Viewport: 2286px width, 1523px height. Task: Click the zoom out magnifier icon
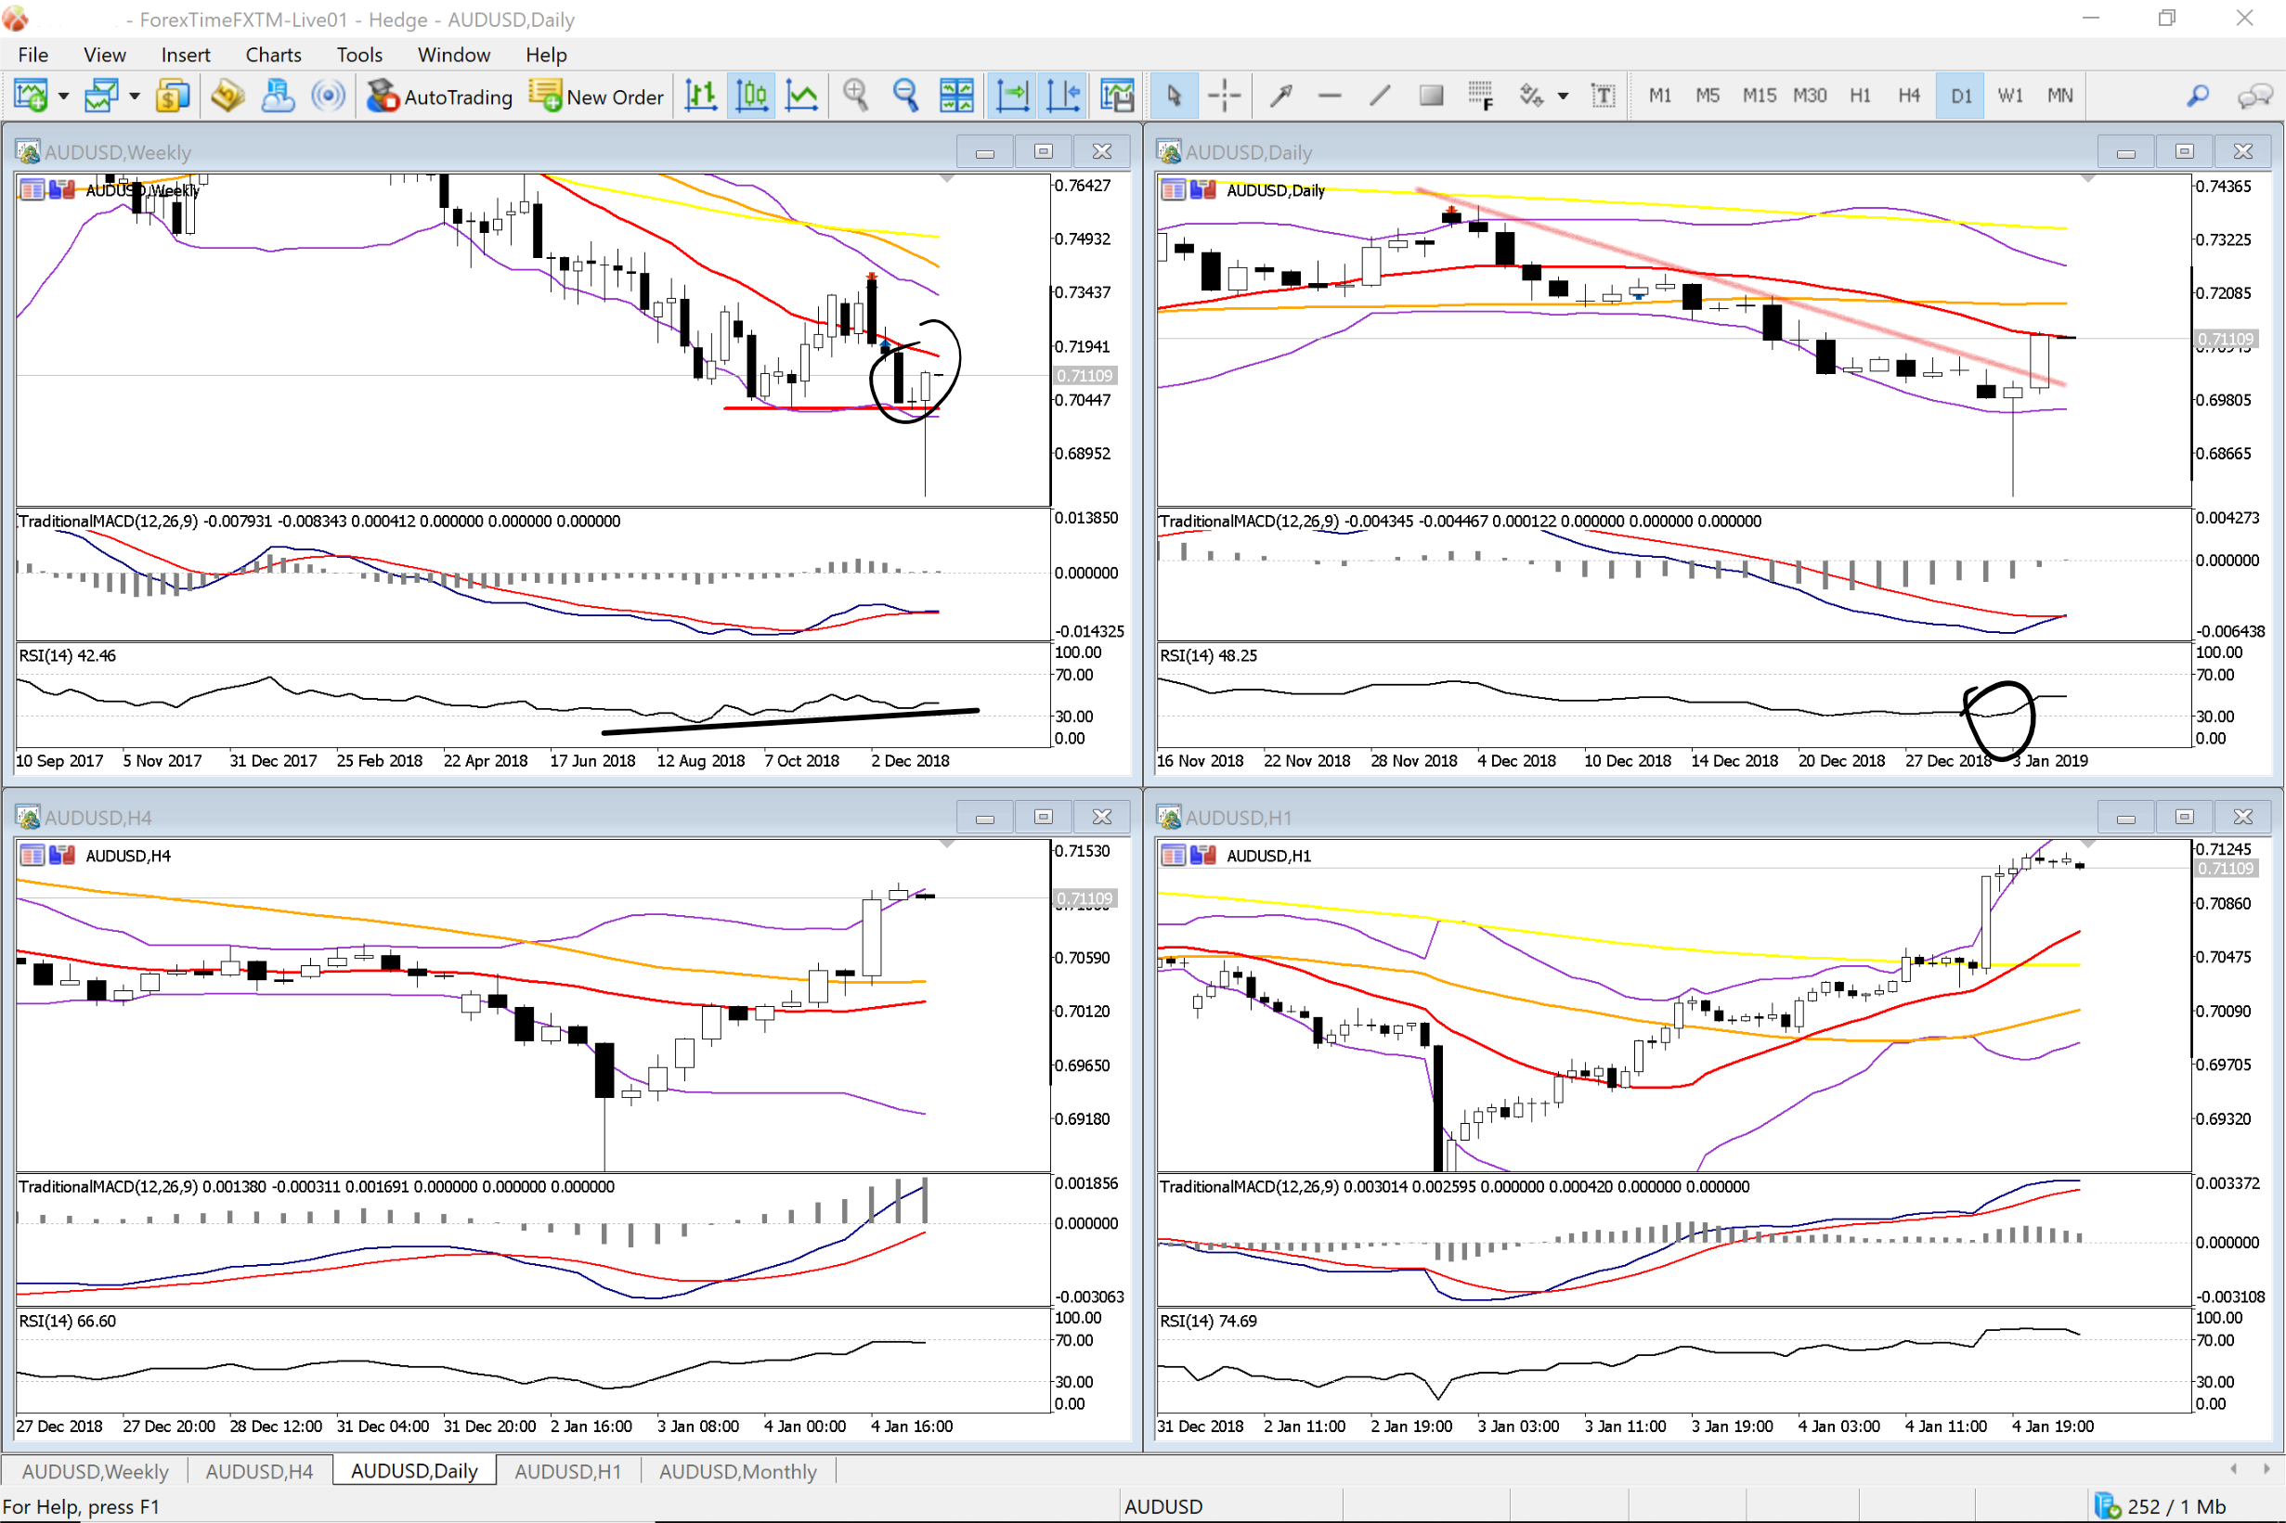[905, 97]
